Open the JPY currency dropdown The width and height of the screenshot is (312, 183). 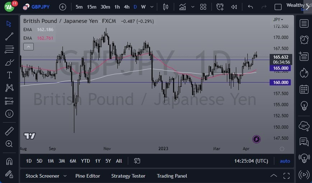(278, 19)
